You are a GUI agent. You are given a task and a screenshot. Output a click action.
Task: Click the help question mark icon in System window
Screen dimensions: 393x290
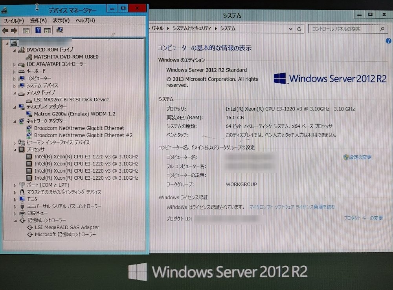tap(388, 41)
